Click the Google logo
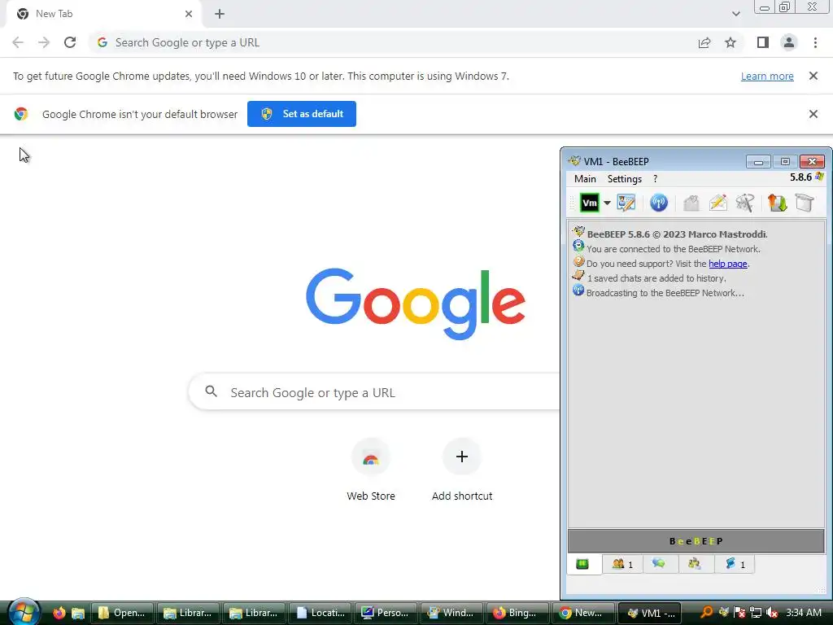This screenshot has width=833, height=625. pyautogui.click(x=416, y=304)
